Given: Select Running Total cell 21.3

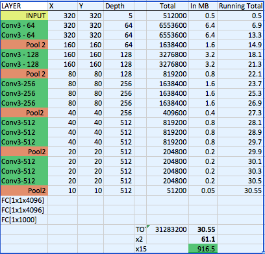Looking at the screenshot, I should pos(240,64).
